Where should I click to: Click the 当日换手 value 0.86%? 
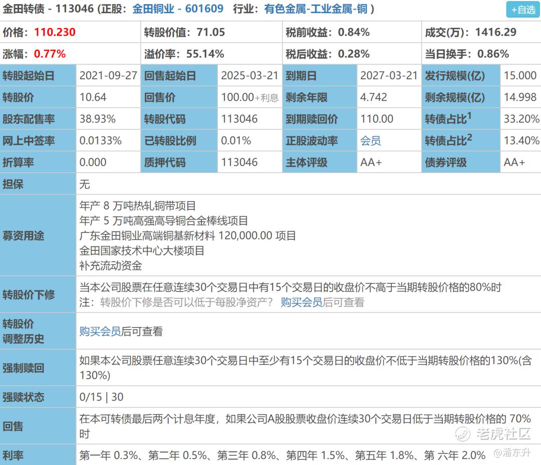(x=493, y=54)
